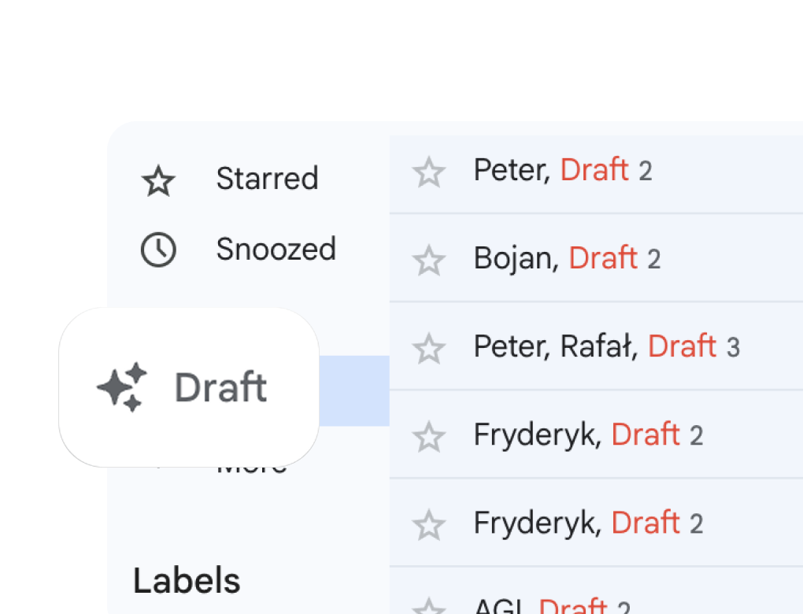The height and width of the screenshot is (614, 803).
Task: Open Bojan's name in the email list
Action: pos(515,258)
